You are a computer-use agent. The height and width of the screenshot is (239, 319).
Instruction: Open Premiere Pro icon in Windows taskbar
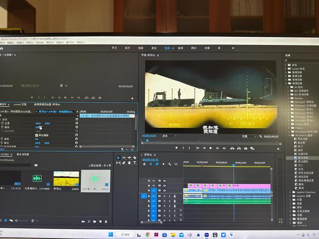207,235
